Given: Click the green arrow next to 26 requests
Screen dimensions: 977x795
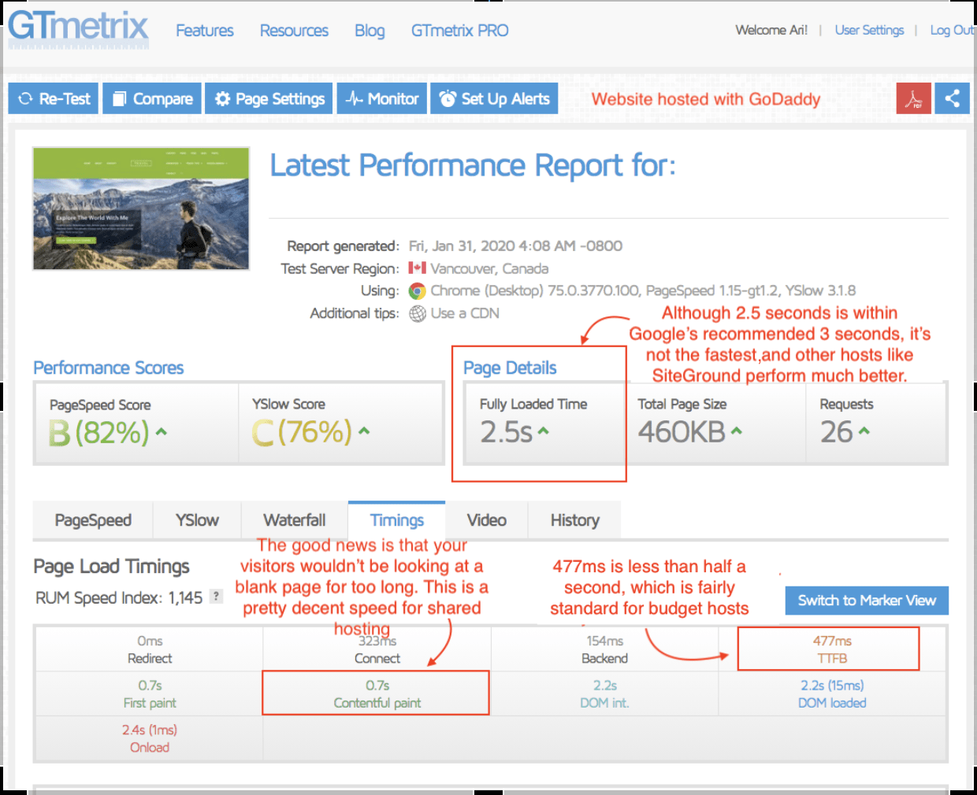Looking at the screenshot, I should (864, 431).
